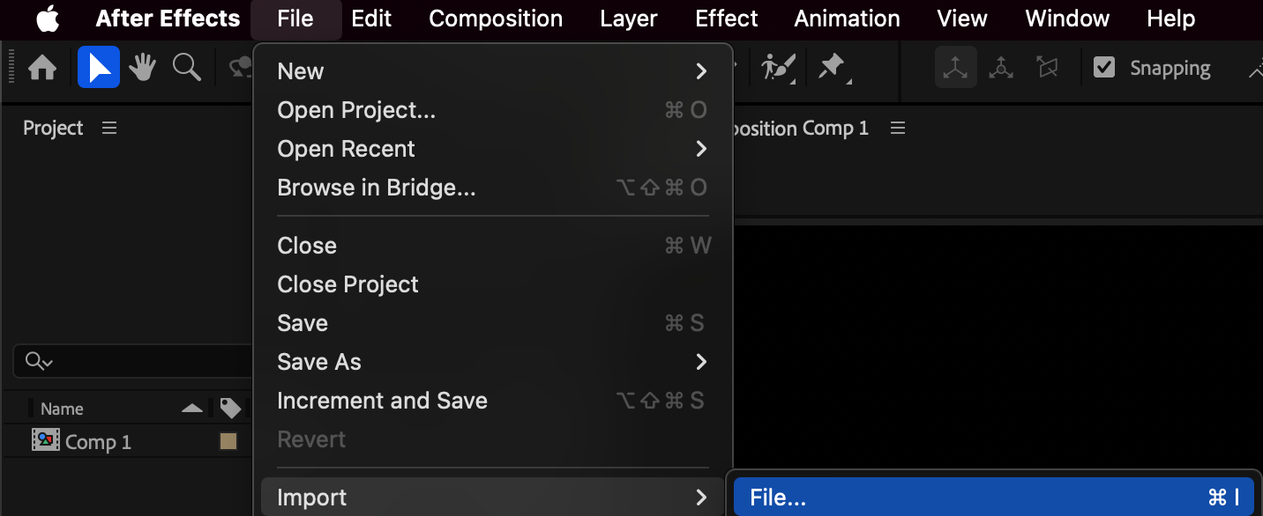Select the Puppet Pin tool

833,68
